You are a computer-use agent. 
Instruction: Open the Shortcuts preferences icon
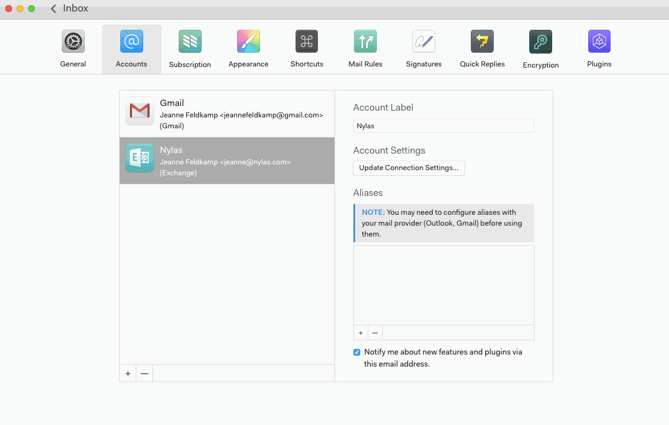click(x=307, y=42)
